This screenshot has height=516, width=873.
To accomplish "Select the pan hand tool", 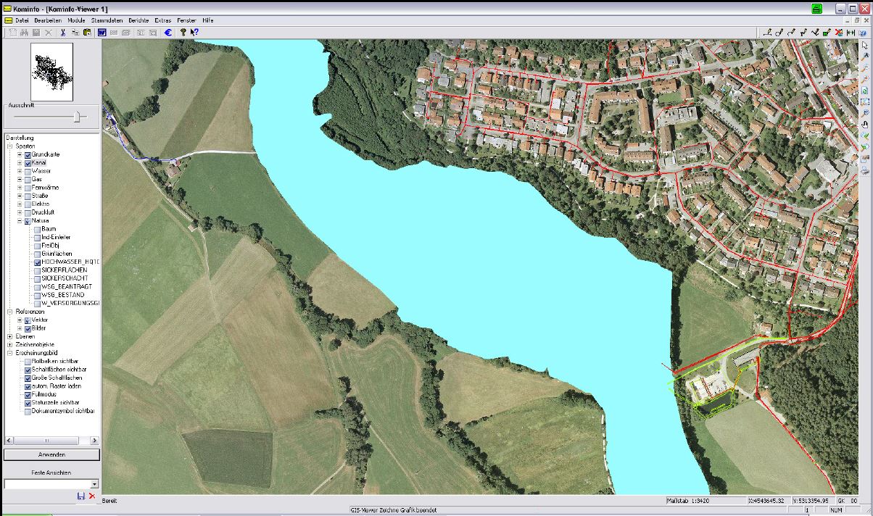I will (865, 124).
